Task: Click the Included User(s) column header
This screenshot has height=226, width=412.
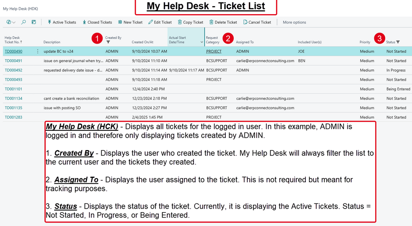Action: tap(310, 42)
